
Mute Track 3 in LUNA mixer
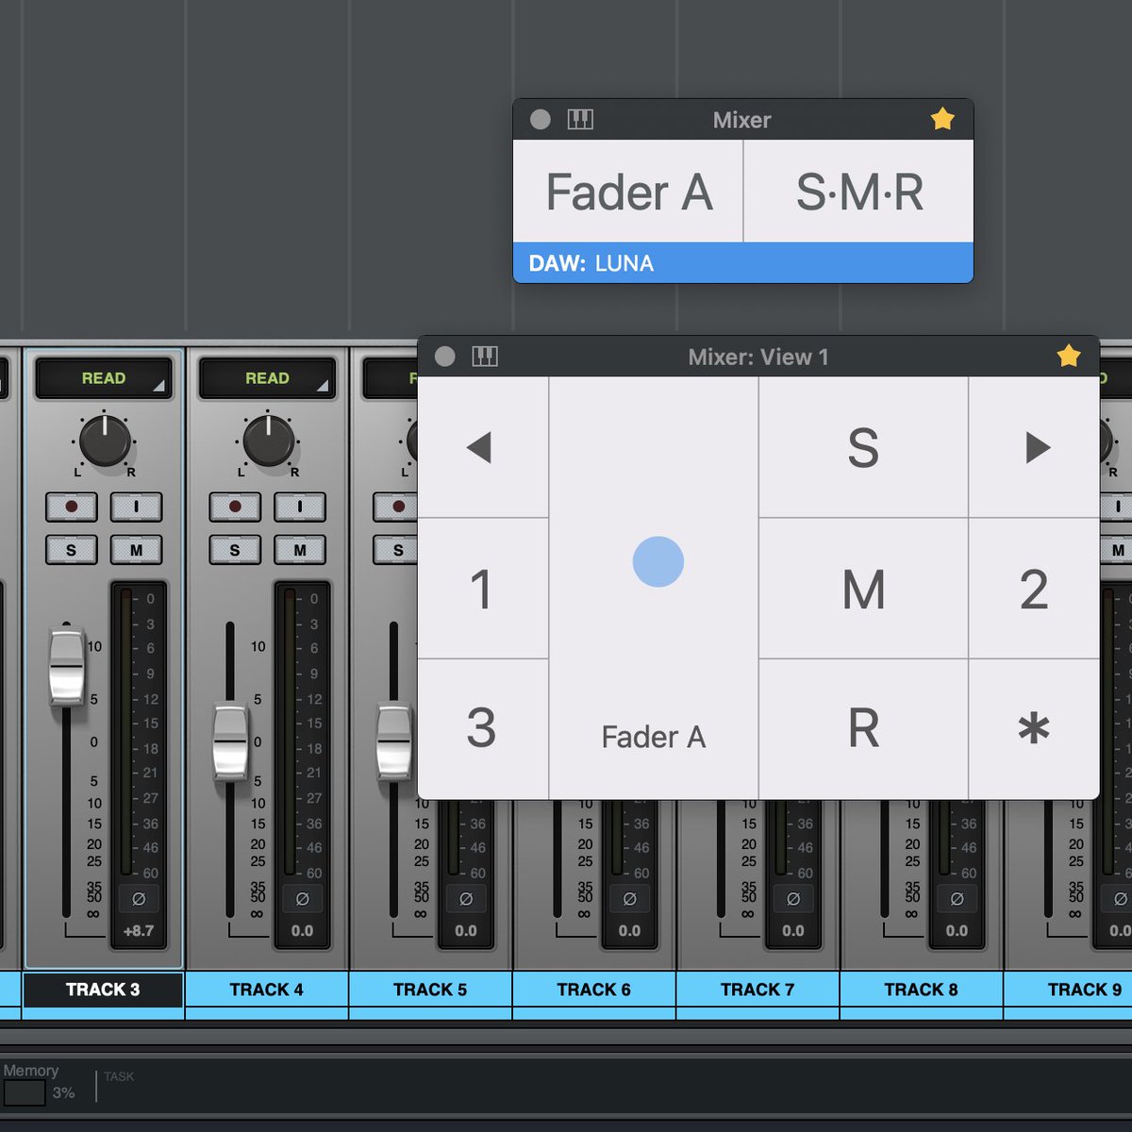[x=136, y=550]
